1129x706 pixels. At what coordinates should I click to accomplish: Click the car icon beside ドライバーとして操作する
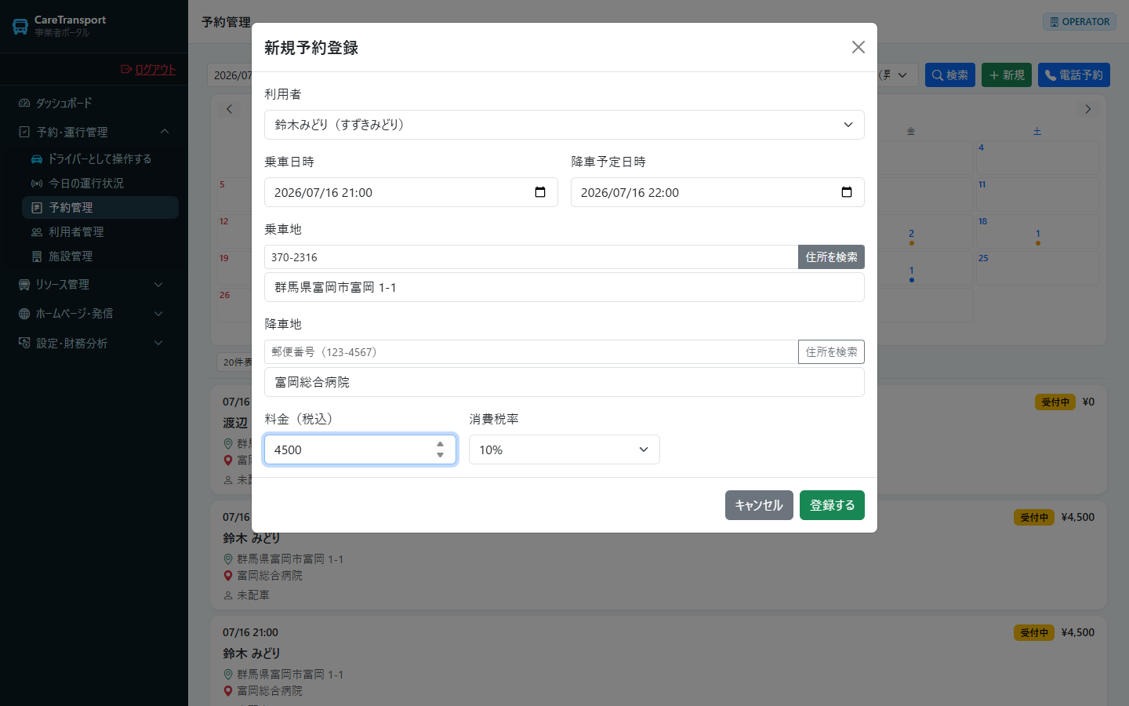(x=37, y=158)
